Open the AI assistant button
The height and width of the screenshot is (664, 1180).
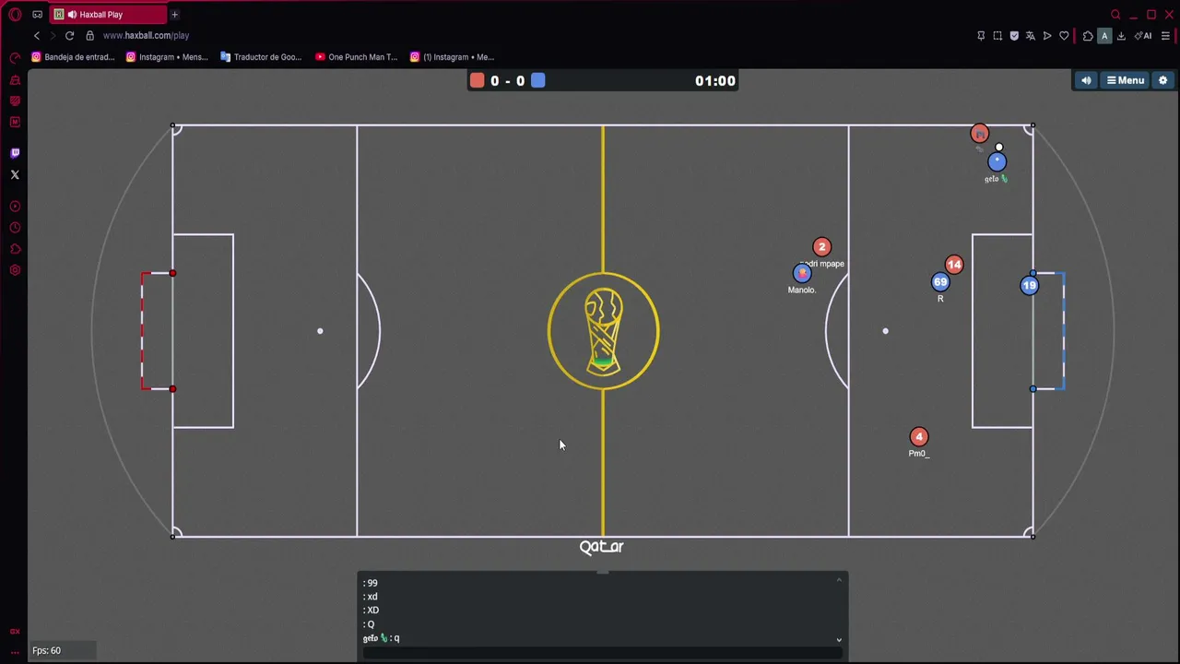pyautogui.click(x=1143, y=36)
